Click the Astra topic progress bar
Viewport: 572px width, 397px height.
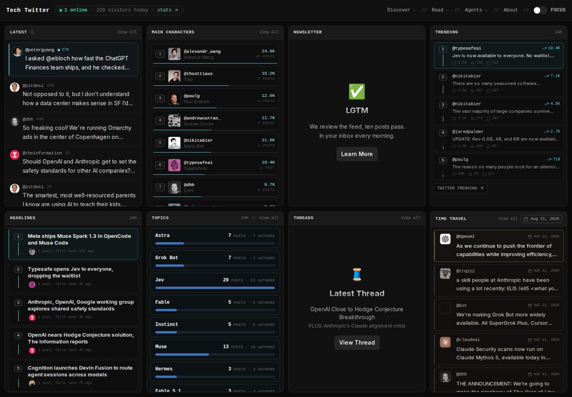click(215, 243)
